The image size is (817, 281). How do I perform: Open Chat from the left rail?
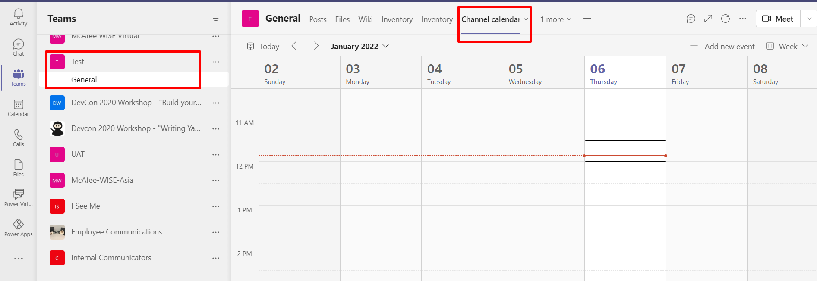(x=18, y=46)
